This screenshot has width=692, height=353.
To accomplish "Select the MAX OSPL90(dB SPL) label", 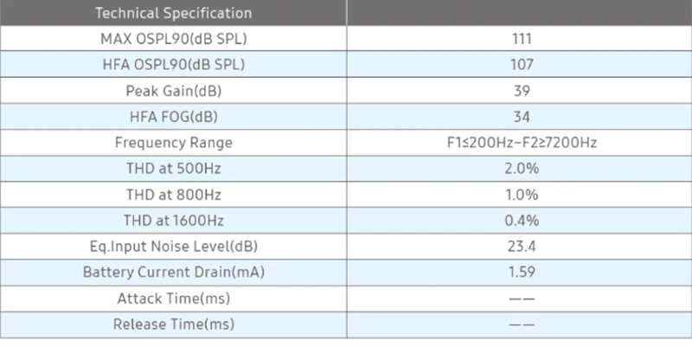I will pos(173,39).
